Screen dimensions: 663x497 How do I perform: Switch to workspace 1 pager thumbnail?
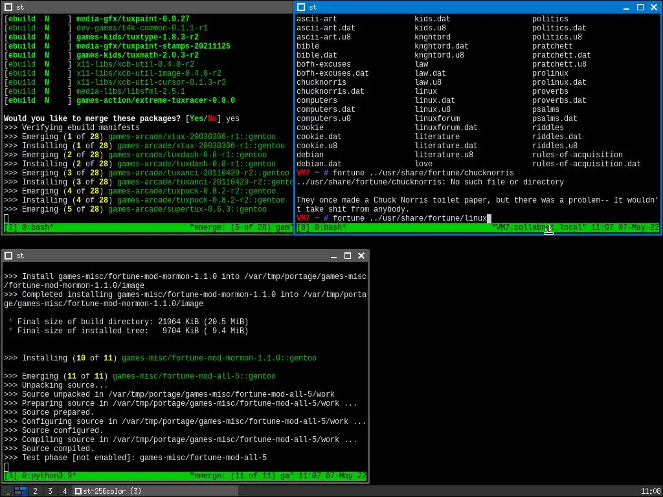(x=21, y=491)
